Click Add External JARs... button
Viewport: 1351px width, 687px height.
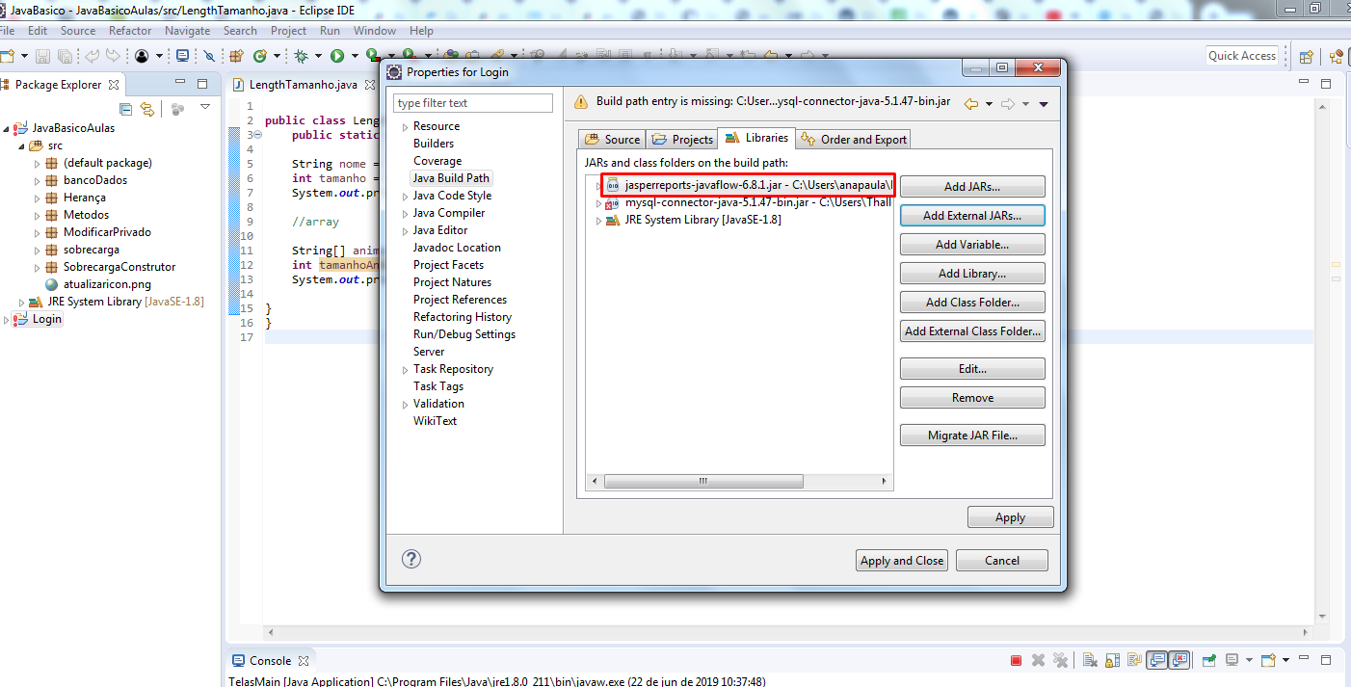pyautogui.click(x=972, y=216)
